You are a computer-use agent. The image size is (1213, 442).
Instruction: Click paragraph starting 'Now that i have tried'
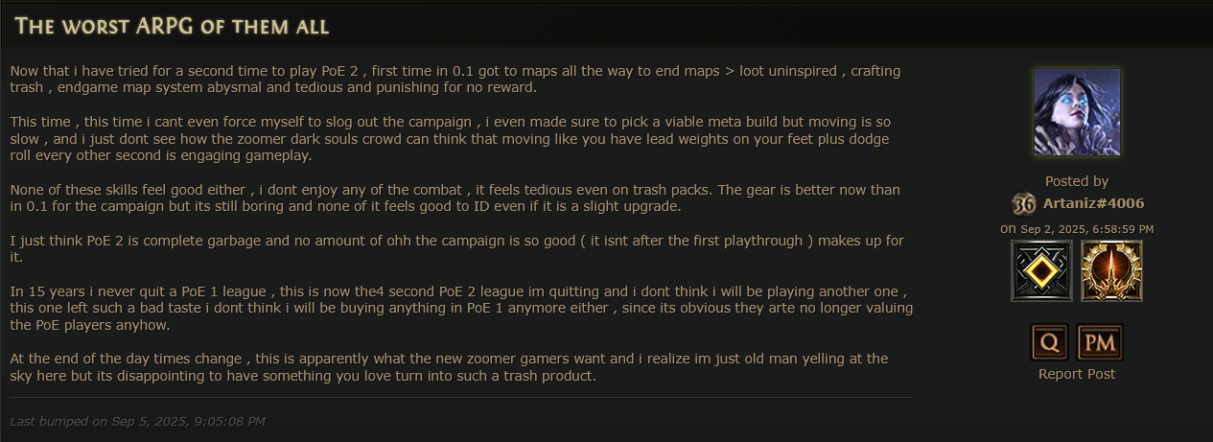pos(455,80)
